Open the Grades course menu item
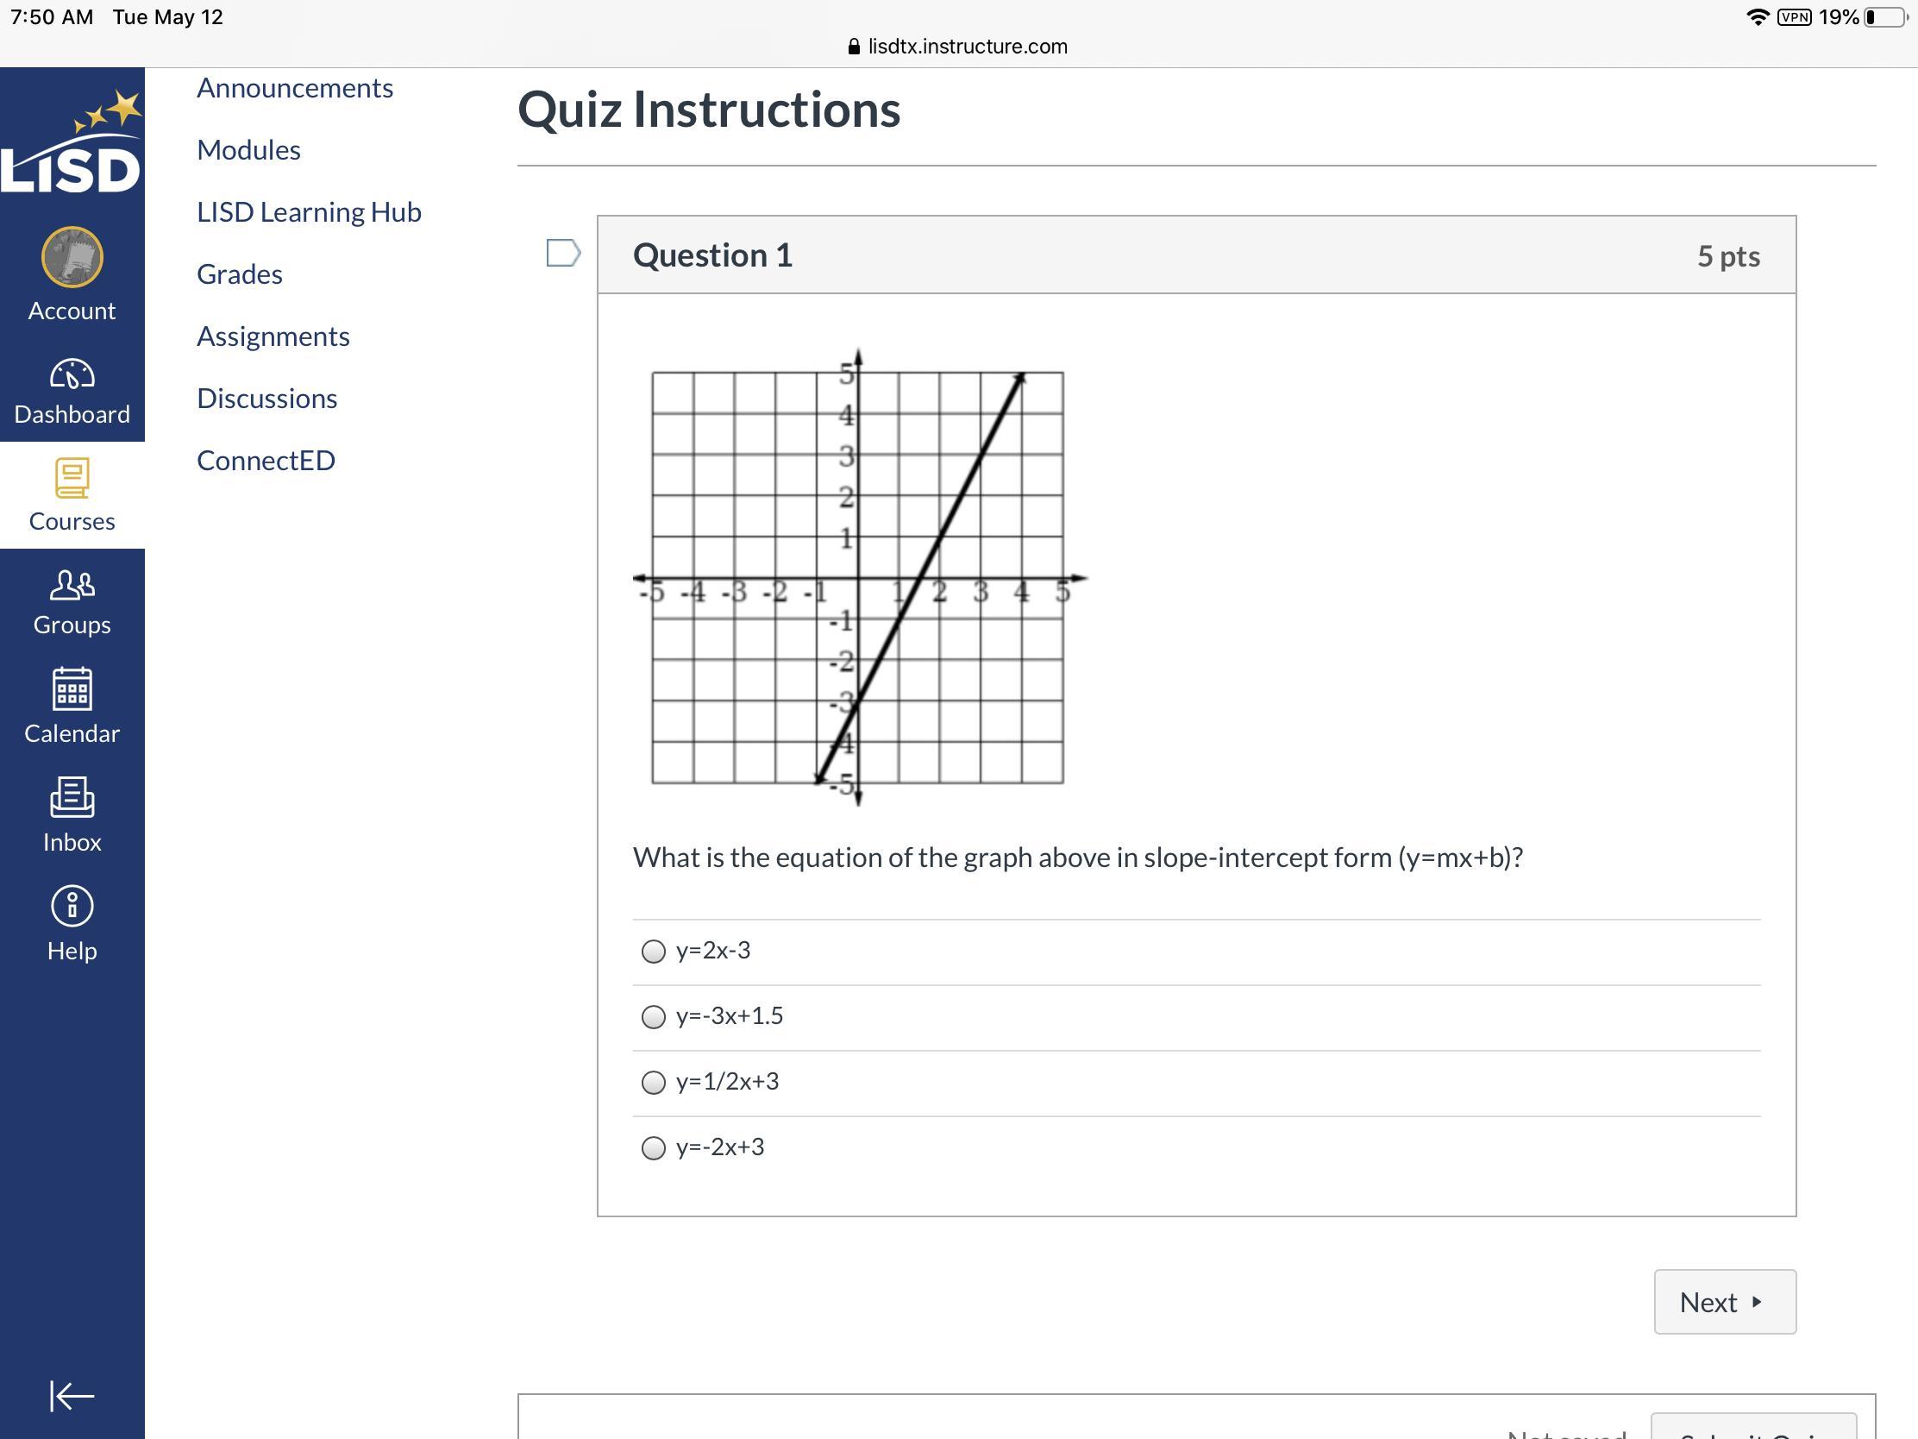This screenshot has width=1918, height=1439. point(239,274)
